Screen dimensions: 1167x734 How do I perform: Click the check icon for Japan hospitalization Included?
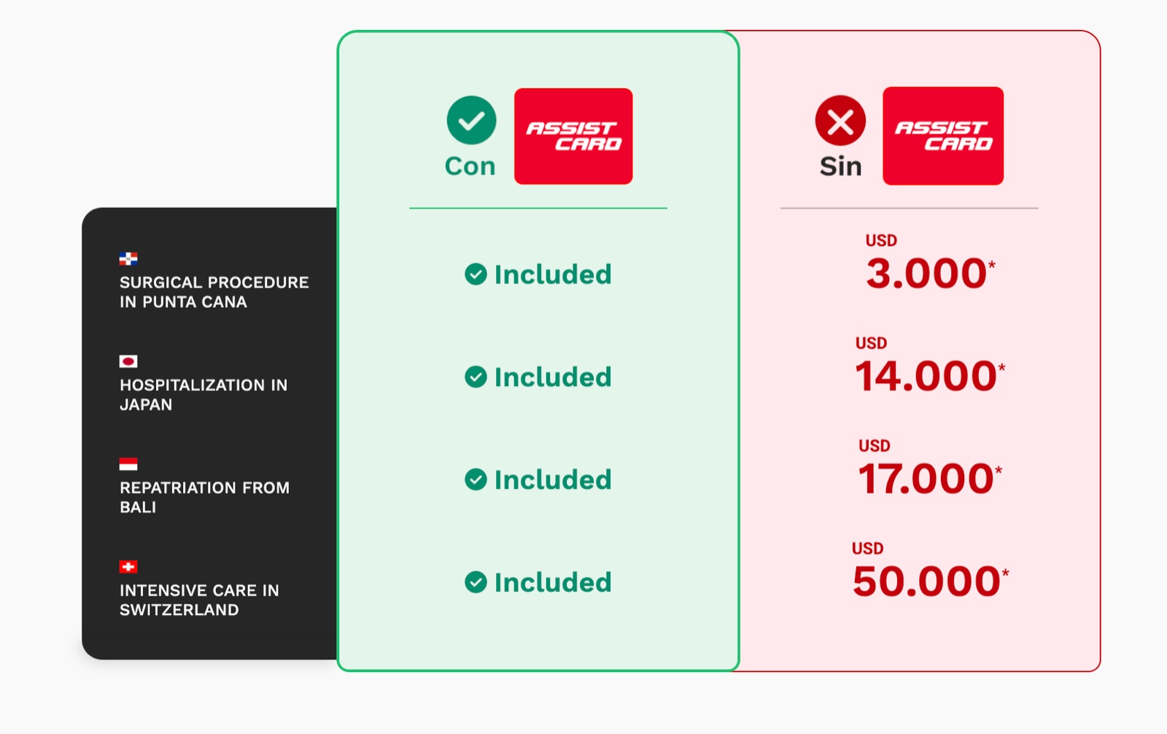[476, 377]
